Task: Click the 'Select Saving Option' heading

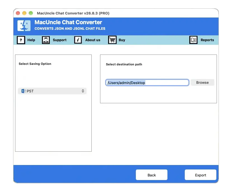Action: pos(35,64)
